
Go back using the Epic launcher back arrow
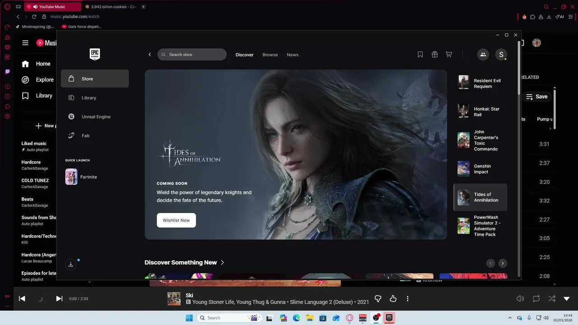pos(150,55)
